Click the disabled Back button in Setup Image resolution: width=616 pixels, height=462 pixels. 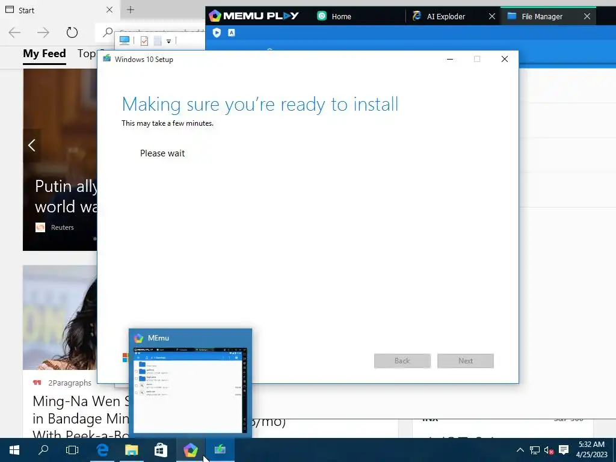402,361
